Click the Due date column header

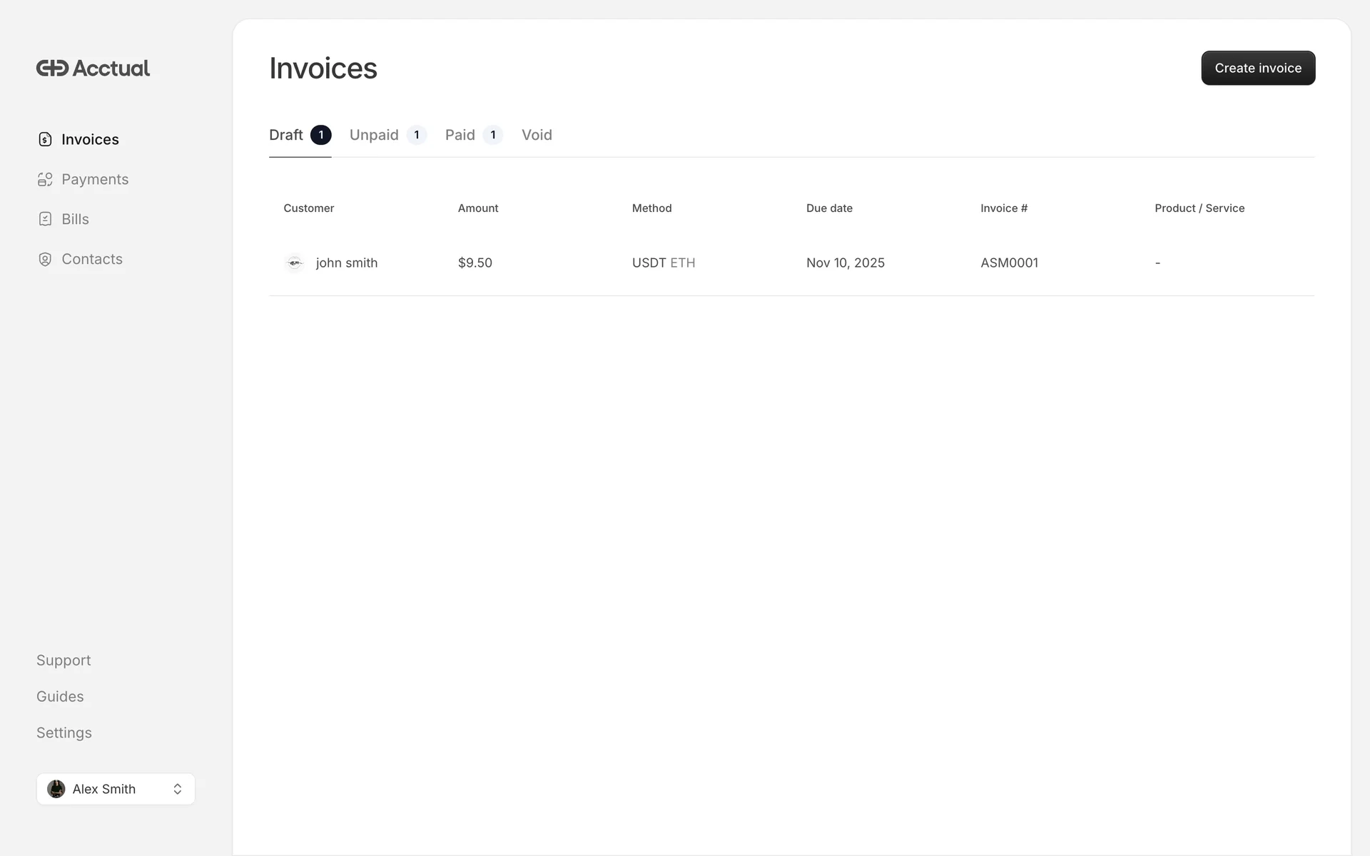click(829, 208)
